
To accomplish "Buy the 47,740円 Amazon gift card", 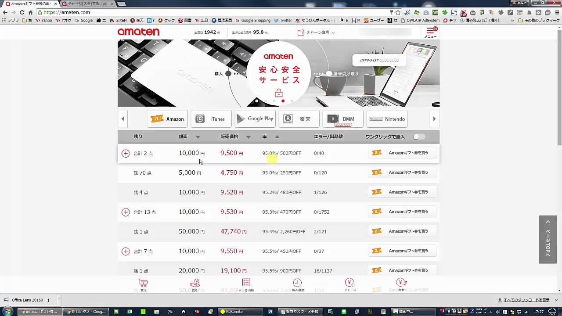I will click(402, 231).
